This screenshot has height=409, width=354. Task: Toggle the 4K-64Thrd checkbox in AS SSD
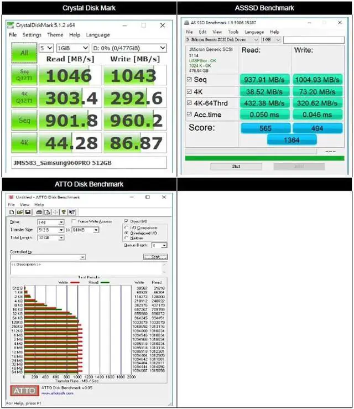(190, 103)
